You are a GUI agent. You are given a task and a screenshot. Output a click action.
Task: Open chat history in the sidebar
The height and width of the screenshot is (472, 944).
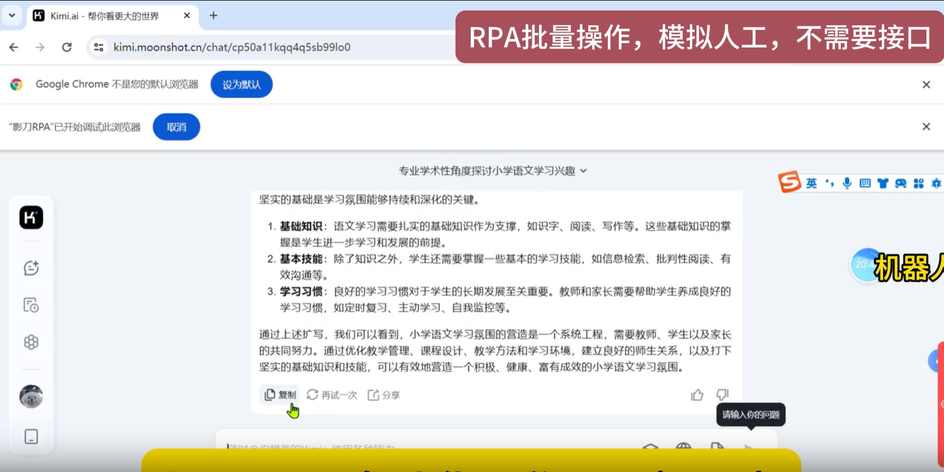pyautogui.click(x=31, y=305)
